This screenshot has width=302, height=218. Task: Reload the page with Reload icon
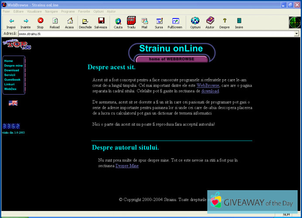click(55, 20)
